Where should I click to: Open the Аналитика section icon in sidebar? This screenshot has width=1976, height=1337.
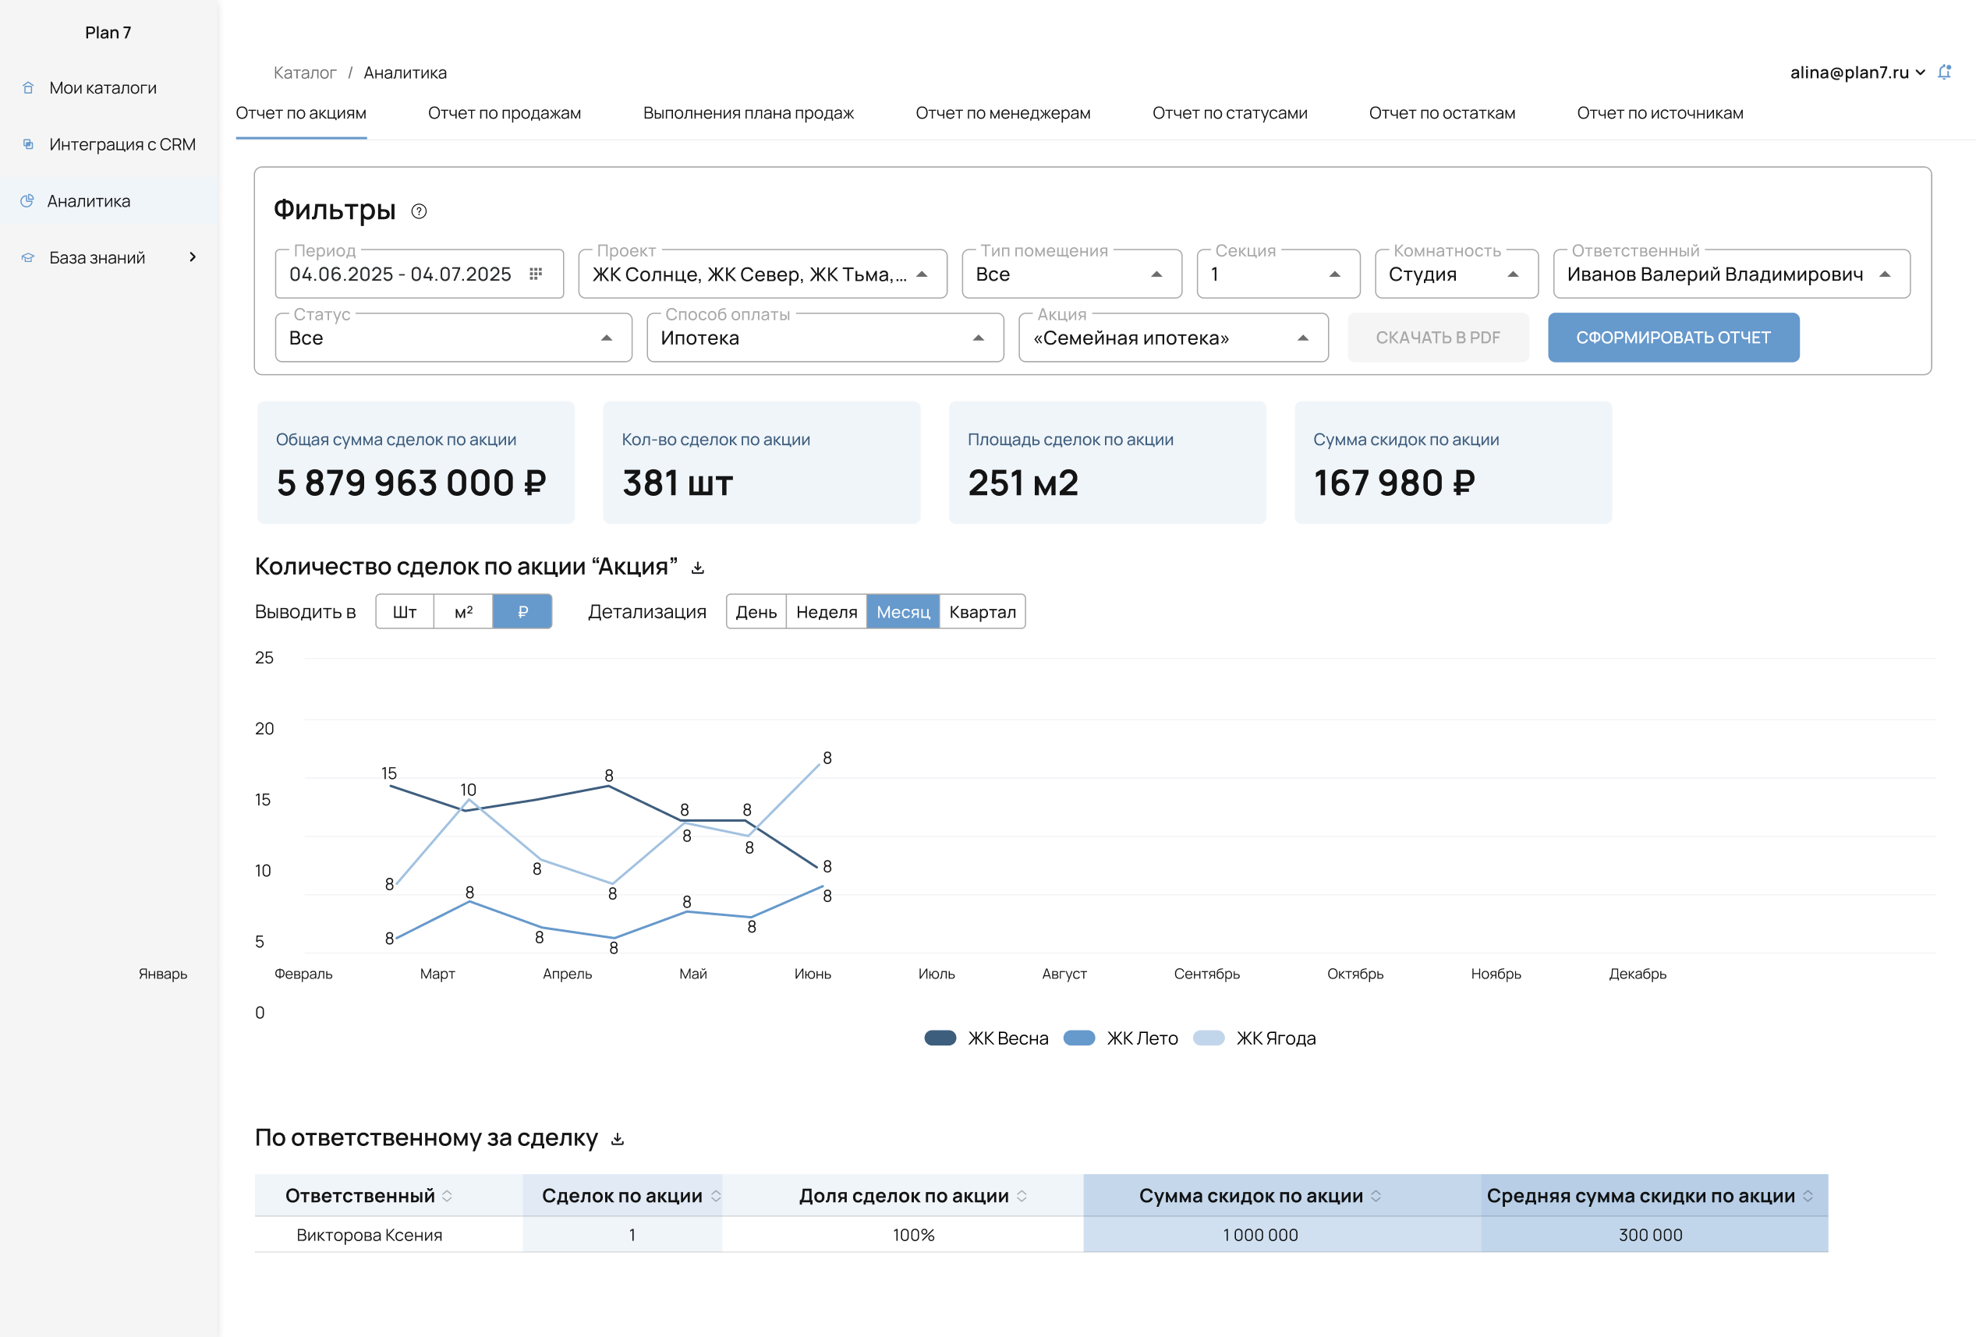tap(28, 200)
